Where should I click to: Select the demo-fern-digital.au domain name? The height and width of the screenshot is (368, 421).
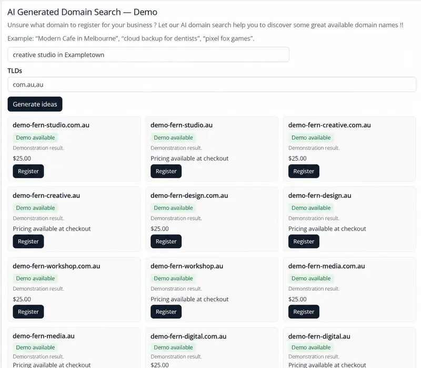[x=319, y=336]
